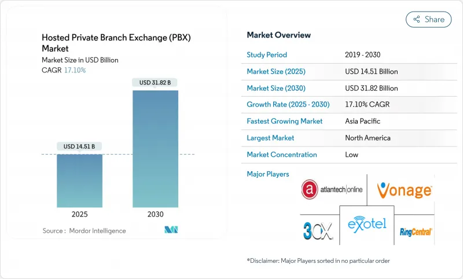Select the 2025 market size bar
Viewport: 463px width, 279px height.
point(79,181)
